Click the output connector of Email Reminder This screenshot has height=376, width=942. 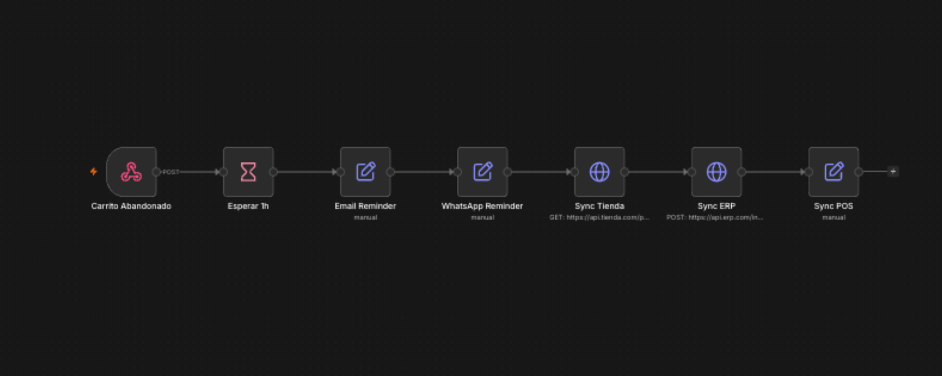pyautogui.click(x=390, y=172)
